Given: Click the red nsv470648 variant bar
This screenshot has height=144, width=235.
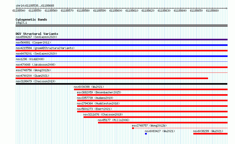Looking at the screenshot, I should [121, 67].
